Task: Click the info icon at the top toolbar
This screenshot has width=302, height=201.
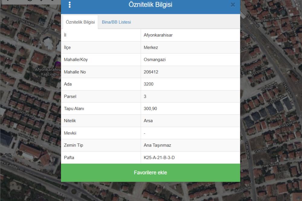Action: coord(52,2)
